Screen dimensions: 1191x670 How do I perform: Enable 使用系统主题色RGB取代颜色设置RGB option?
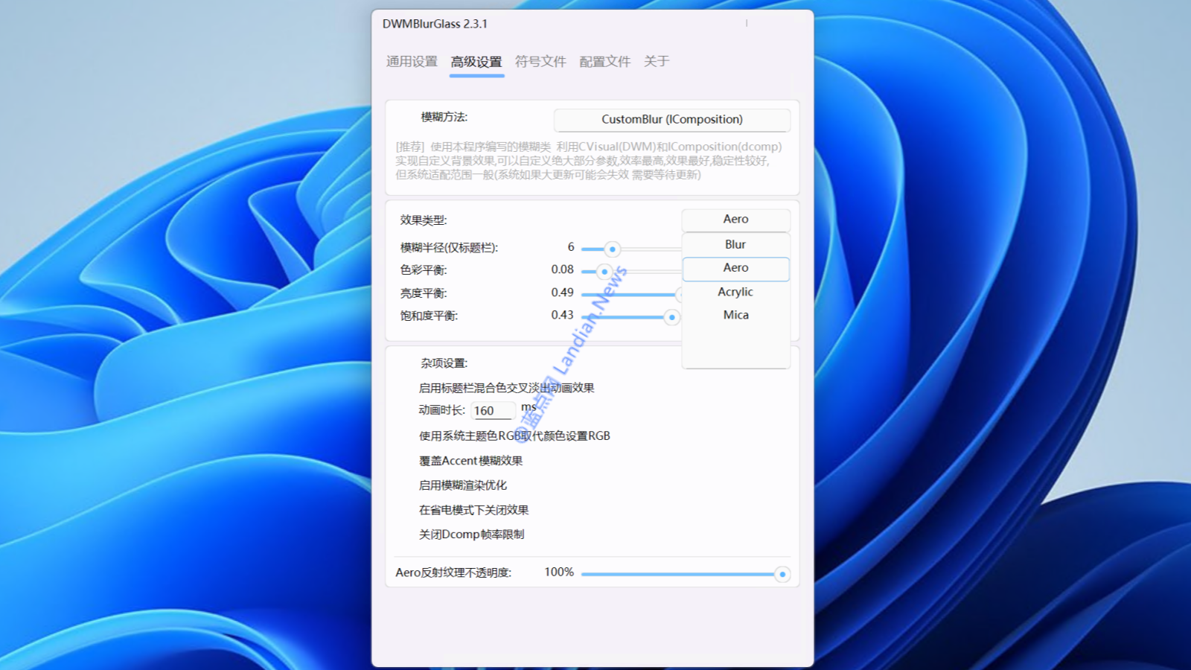coord(514,436)
